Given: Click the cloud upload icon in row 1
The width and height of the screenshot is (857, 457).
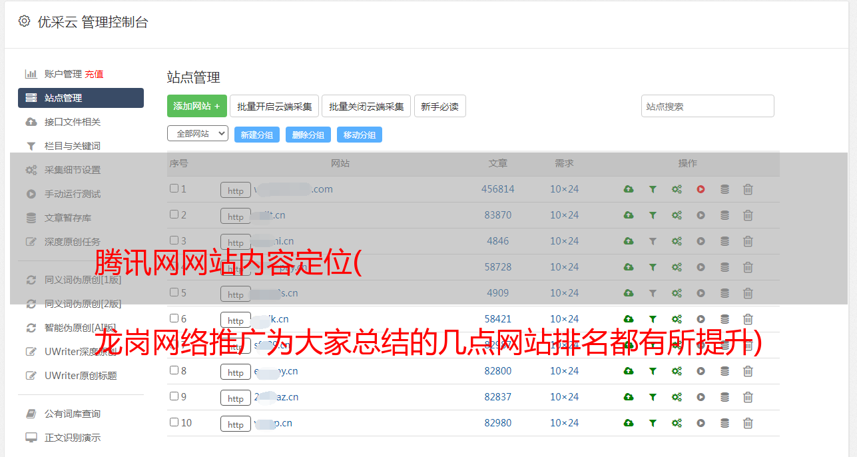Looking at the screenshot, I should 629,189.
